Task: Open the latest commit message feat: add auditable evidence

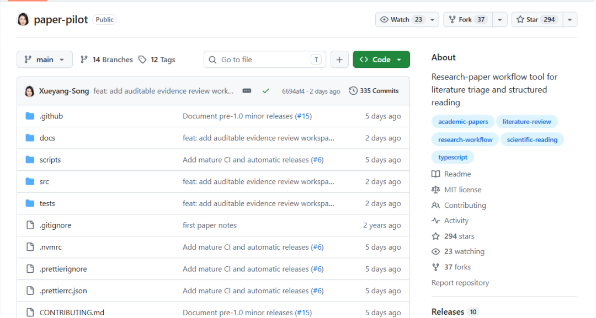Action: tap(163, 91)
